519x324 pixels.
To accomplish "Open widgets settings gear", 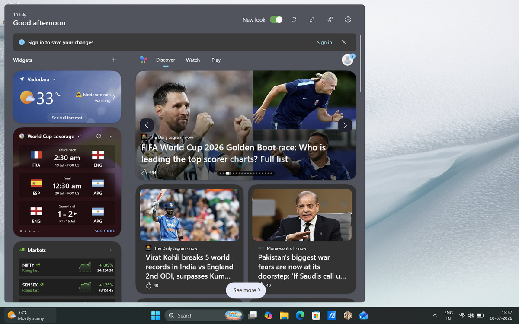I will [348, 20].
